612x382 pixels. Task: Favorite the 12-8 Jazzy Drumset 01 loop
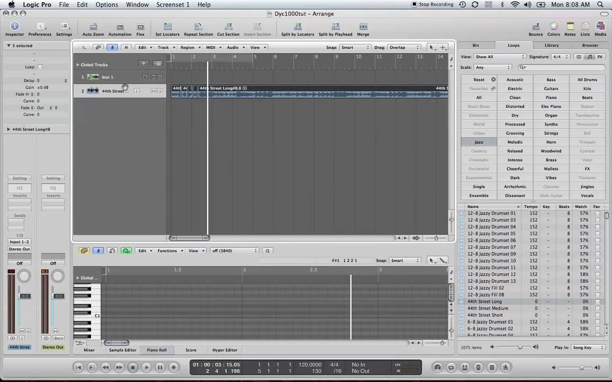597,213
